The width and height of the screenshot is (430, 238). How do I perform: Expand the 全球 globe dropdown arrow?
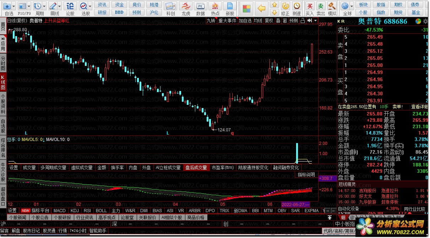[352, 6]
